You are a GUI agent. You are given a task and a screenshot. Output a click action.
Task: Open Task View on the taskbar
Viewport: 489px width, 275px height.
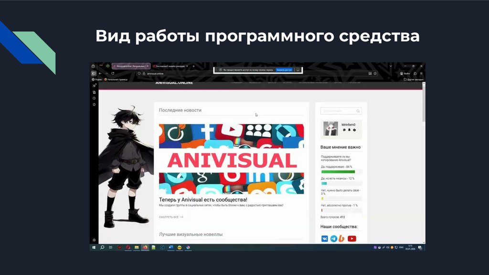(x=110, y=248)
